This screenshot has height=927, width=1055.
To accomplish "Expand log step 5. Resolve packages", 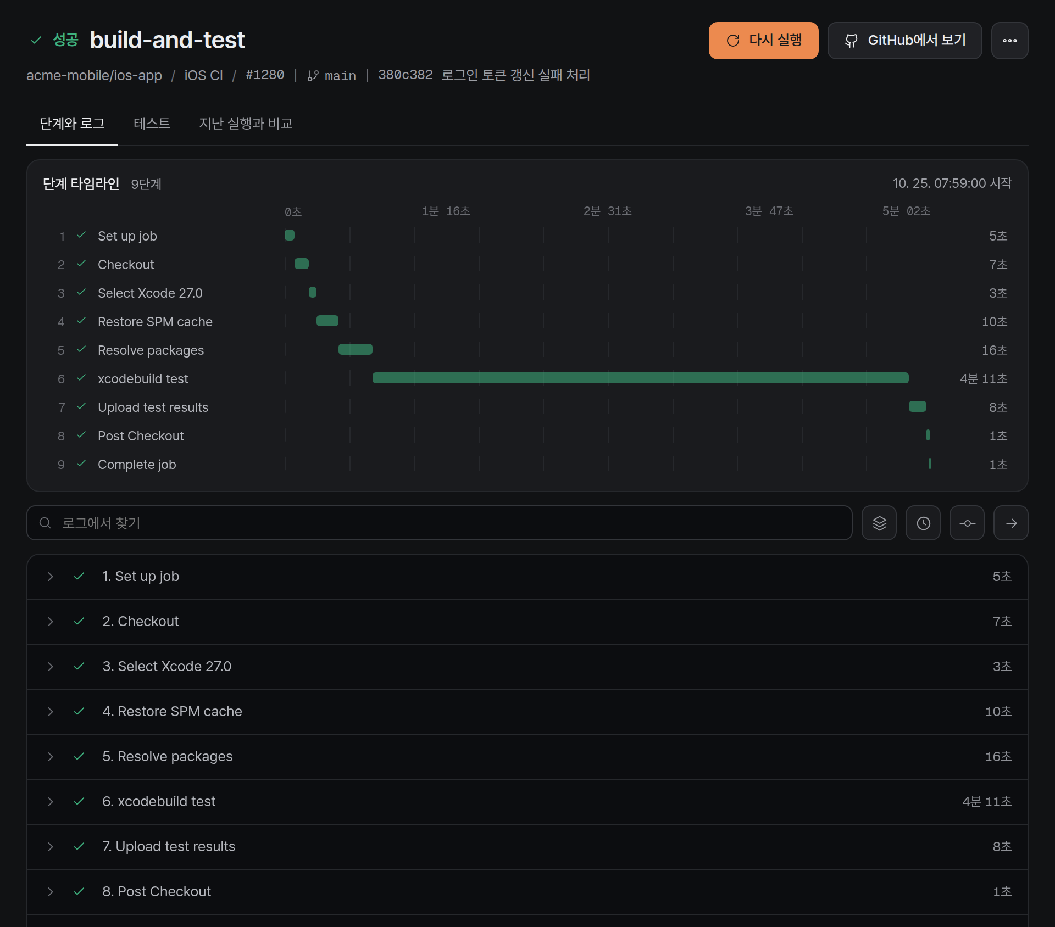I will (x=527, y=757).
